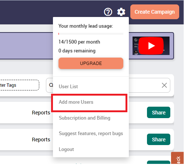Open User List from settings menu
Image resolution: width=184 pixels, height=165 pixels.
[68, 86]
